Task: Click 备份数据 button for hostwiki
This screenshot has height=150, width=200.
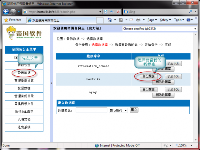Action: [x=148, y=76]
